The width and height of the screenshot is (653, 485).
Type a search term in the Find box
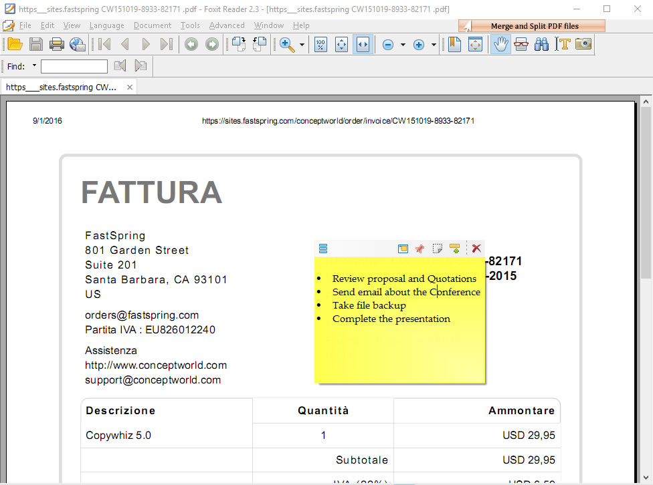click(x=74, y=66)
